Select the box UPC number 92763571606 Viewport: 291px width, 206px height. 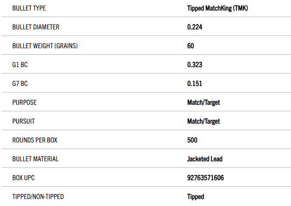click(207, 178)
